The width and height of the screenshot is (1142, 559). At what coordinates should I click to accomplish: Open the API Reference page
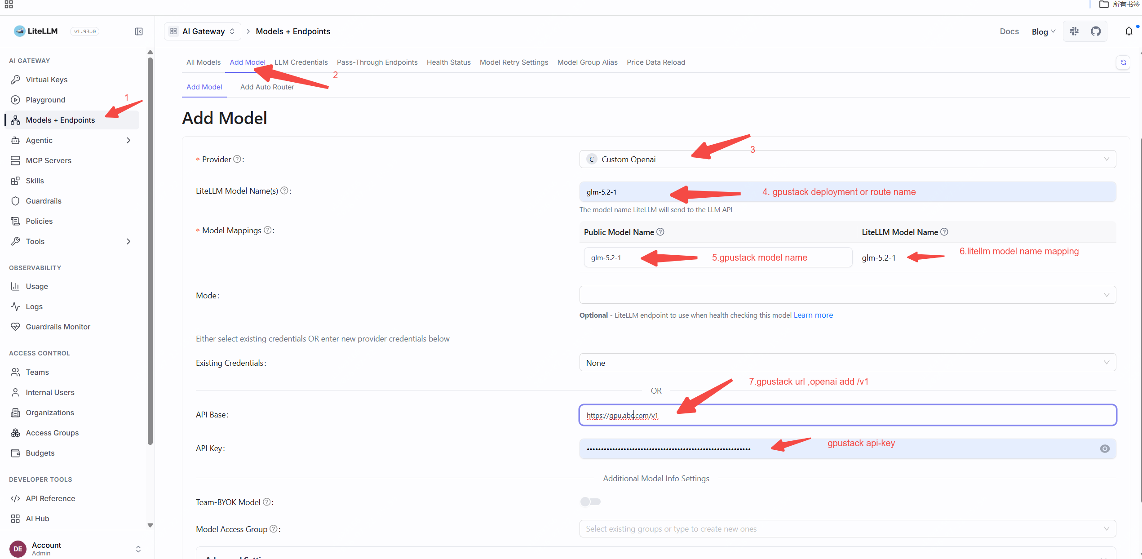tap(72, 498)
